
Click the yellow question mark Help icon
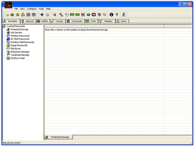coord(117,15)
